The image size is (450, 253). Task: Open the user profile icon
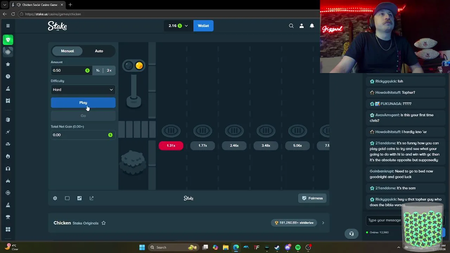302,26
